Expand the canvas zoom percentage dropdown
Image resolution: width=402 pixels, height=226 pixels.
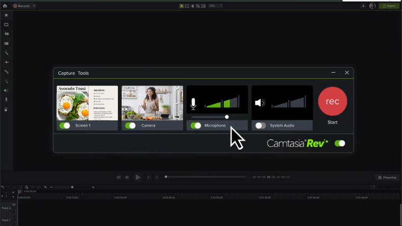[221, 6]
